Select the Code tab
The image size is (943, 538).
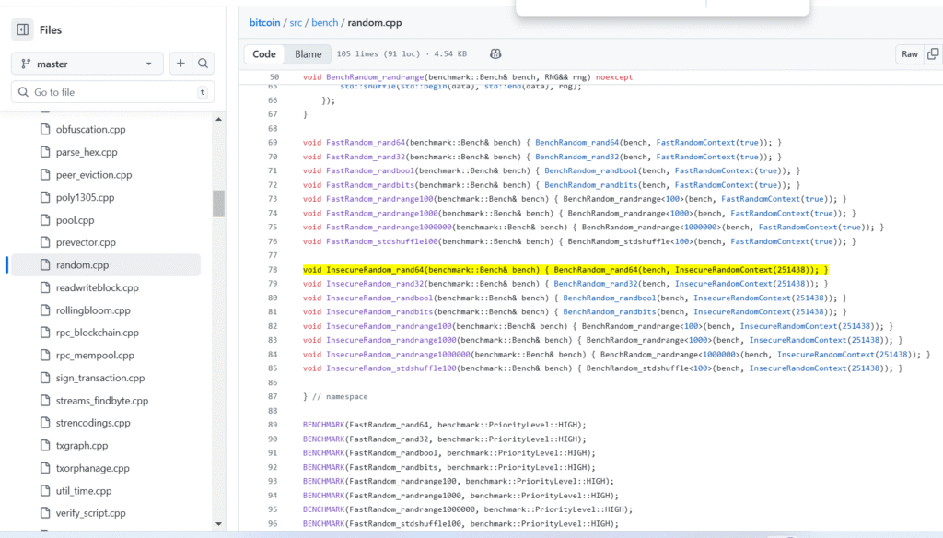point(264,53)
